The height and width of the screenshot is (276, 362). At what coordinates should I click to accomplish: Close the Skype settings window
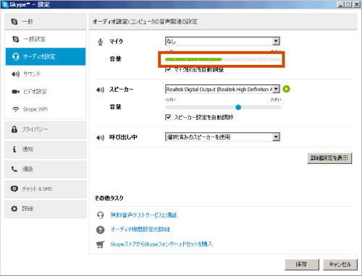click(356, 4)
